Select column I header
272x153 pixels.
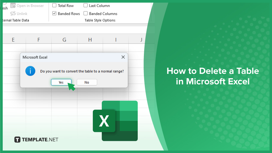[x=116, y=40]
